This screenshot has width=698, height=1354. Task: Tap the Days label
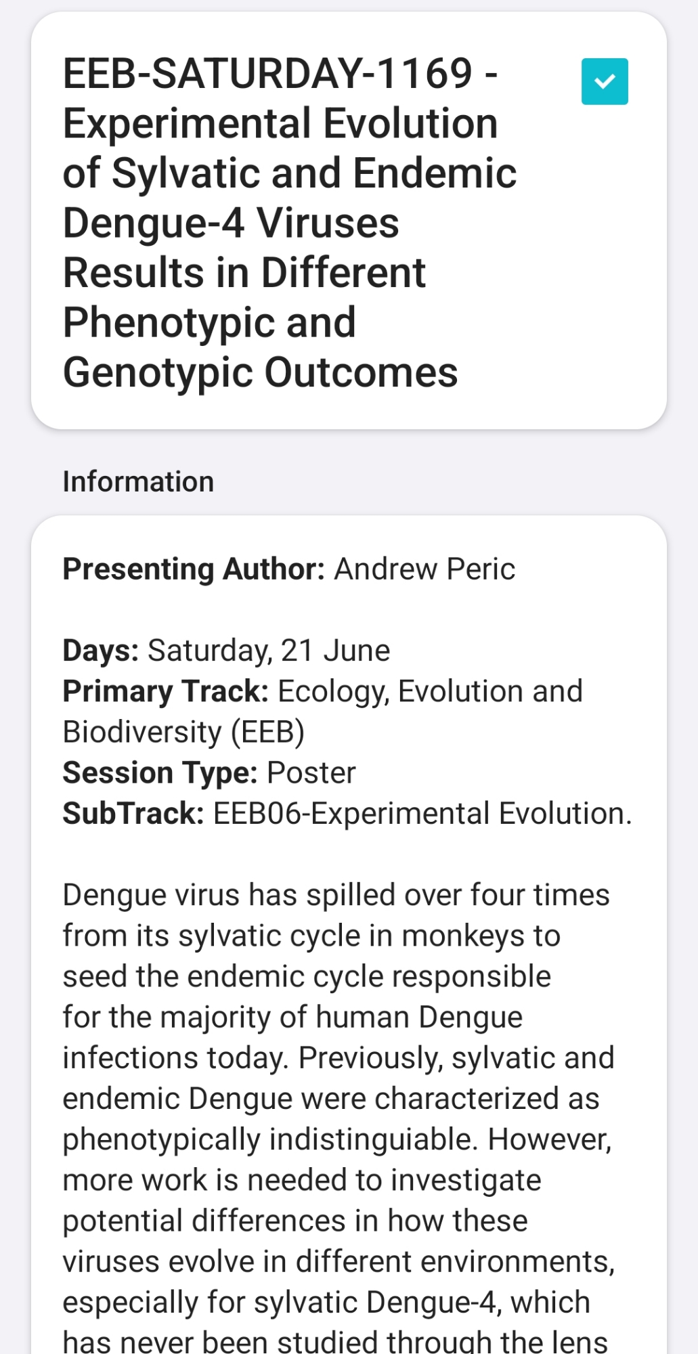click(100, 651)
